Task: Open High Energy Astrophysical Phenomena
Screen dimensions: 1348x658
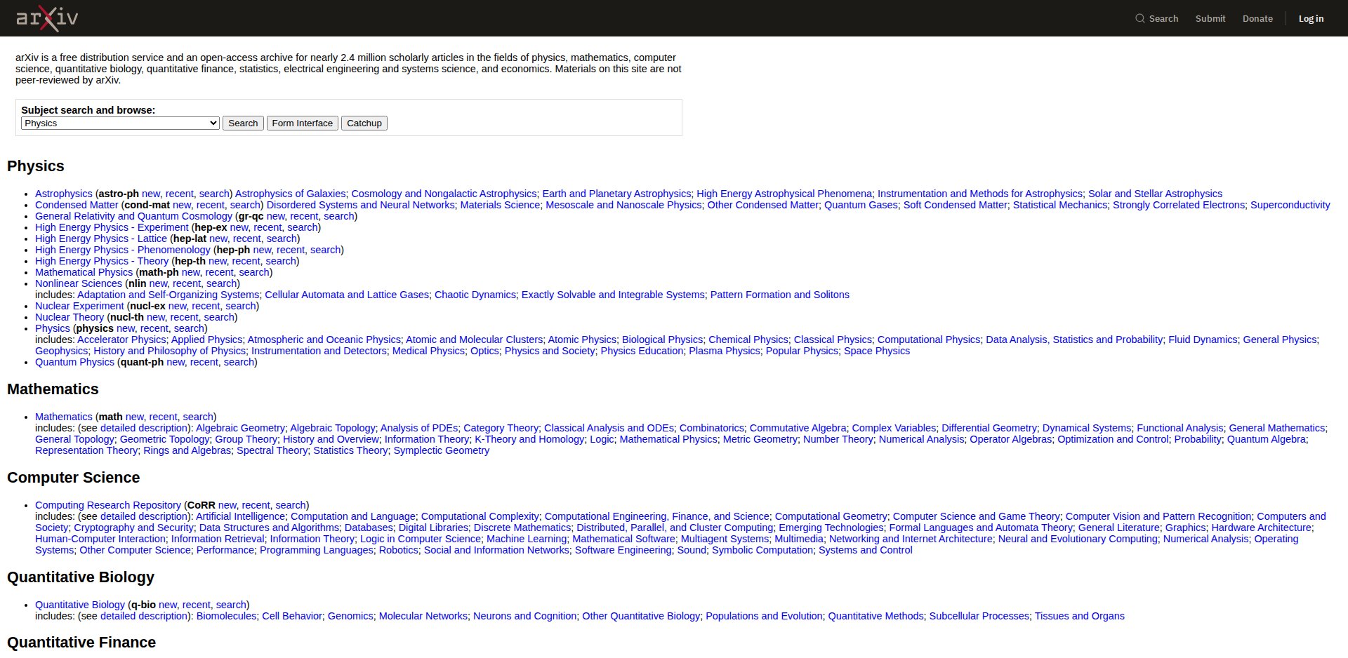Action: coord(784,194)
